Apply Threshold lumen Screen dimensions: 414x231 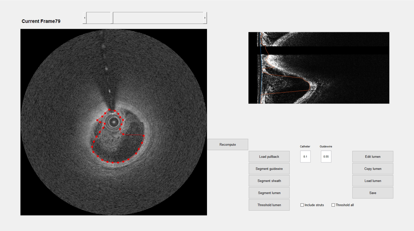[269, 205]
